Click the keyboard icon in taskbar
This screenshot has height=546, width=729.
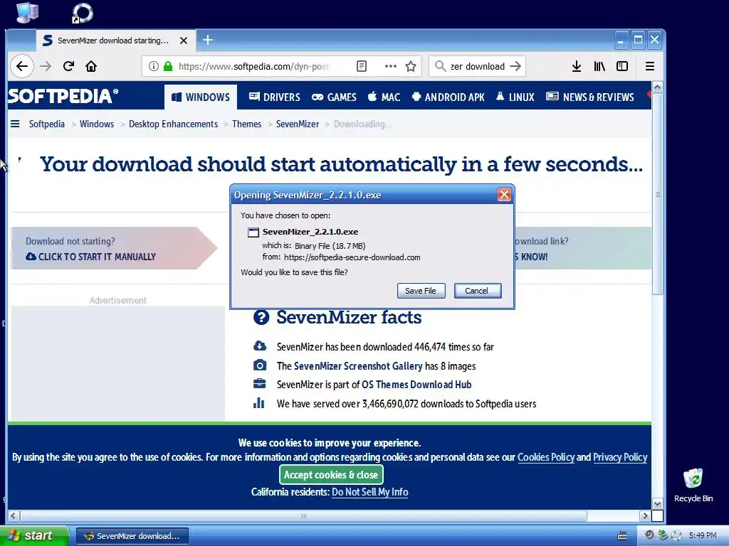[622, 536]
